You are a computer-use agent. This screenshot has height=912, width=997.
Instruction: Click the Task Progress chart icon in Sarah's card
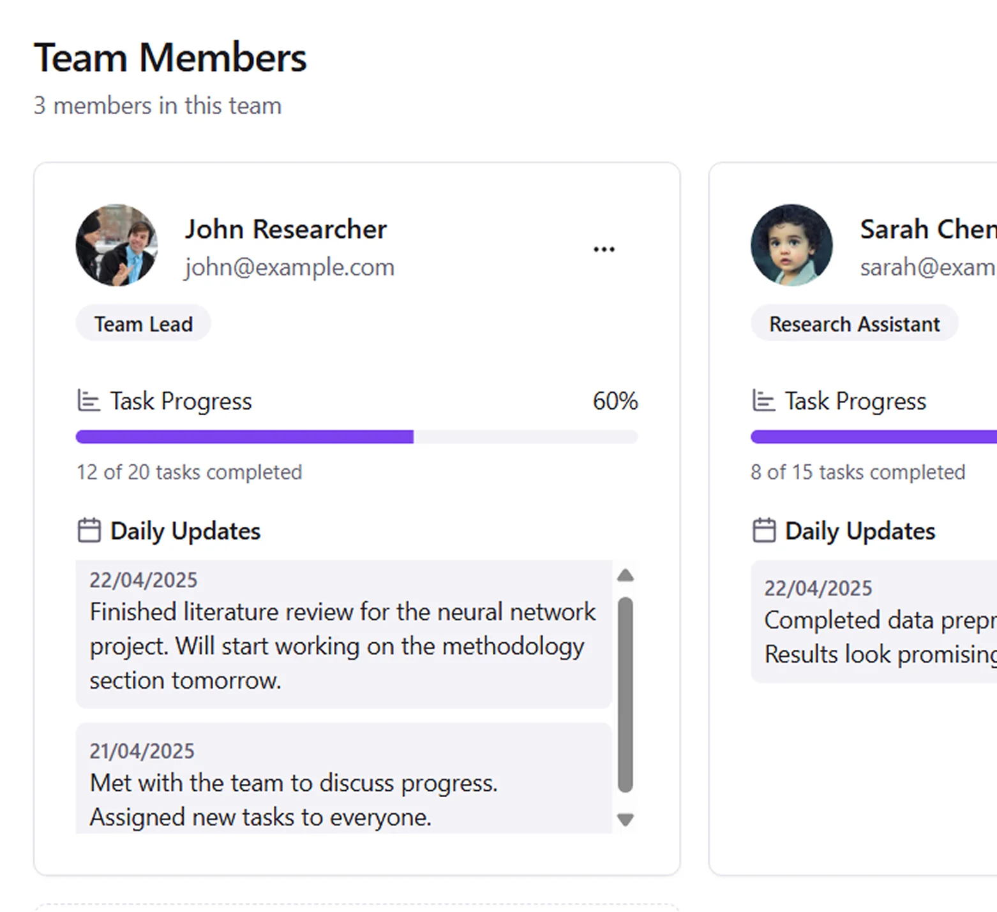(763, 401)
